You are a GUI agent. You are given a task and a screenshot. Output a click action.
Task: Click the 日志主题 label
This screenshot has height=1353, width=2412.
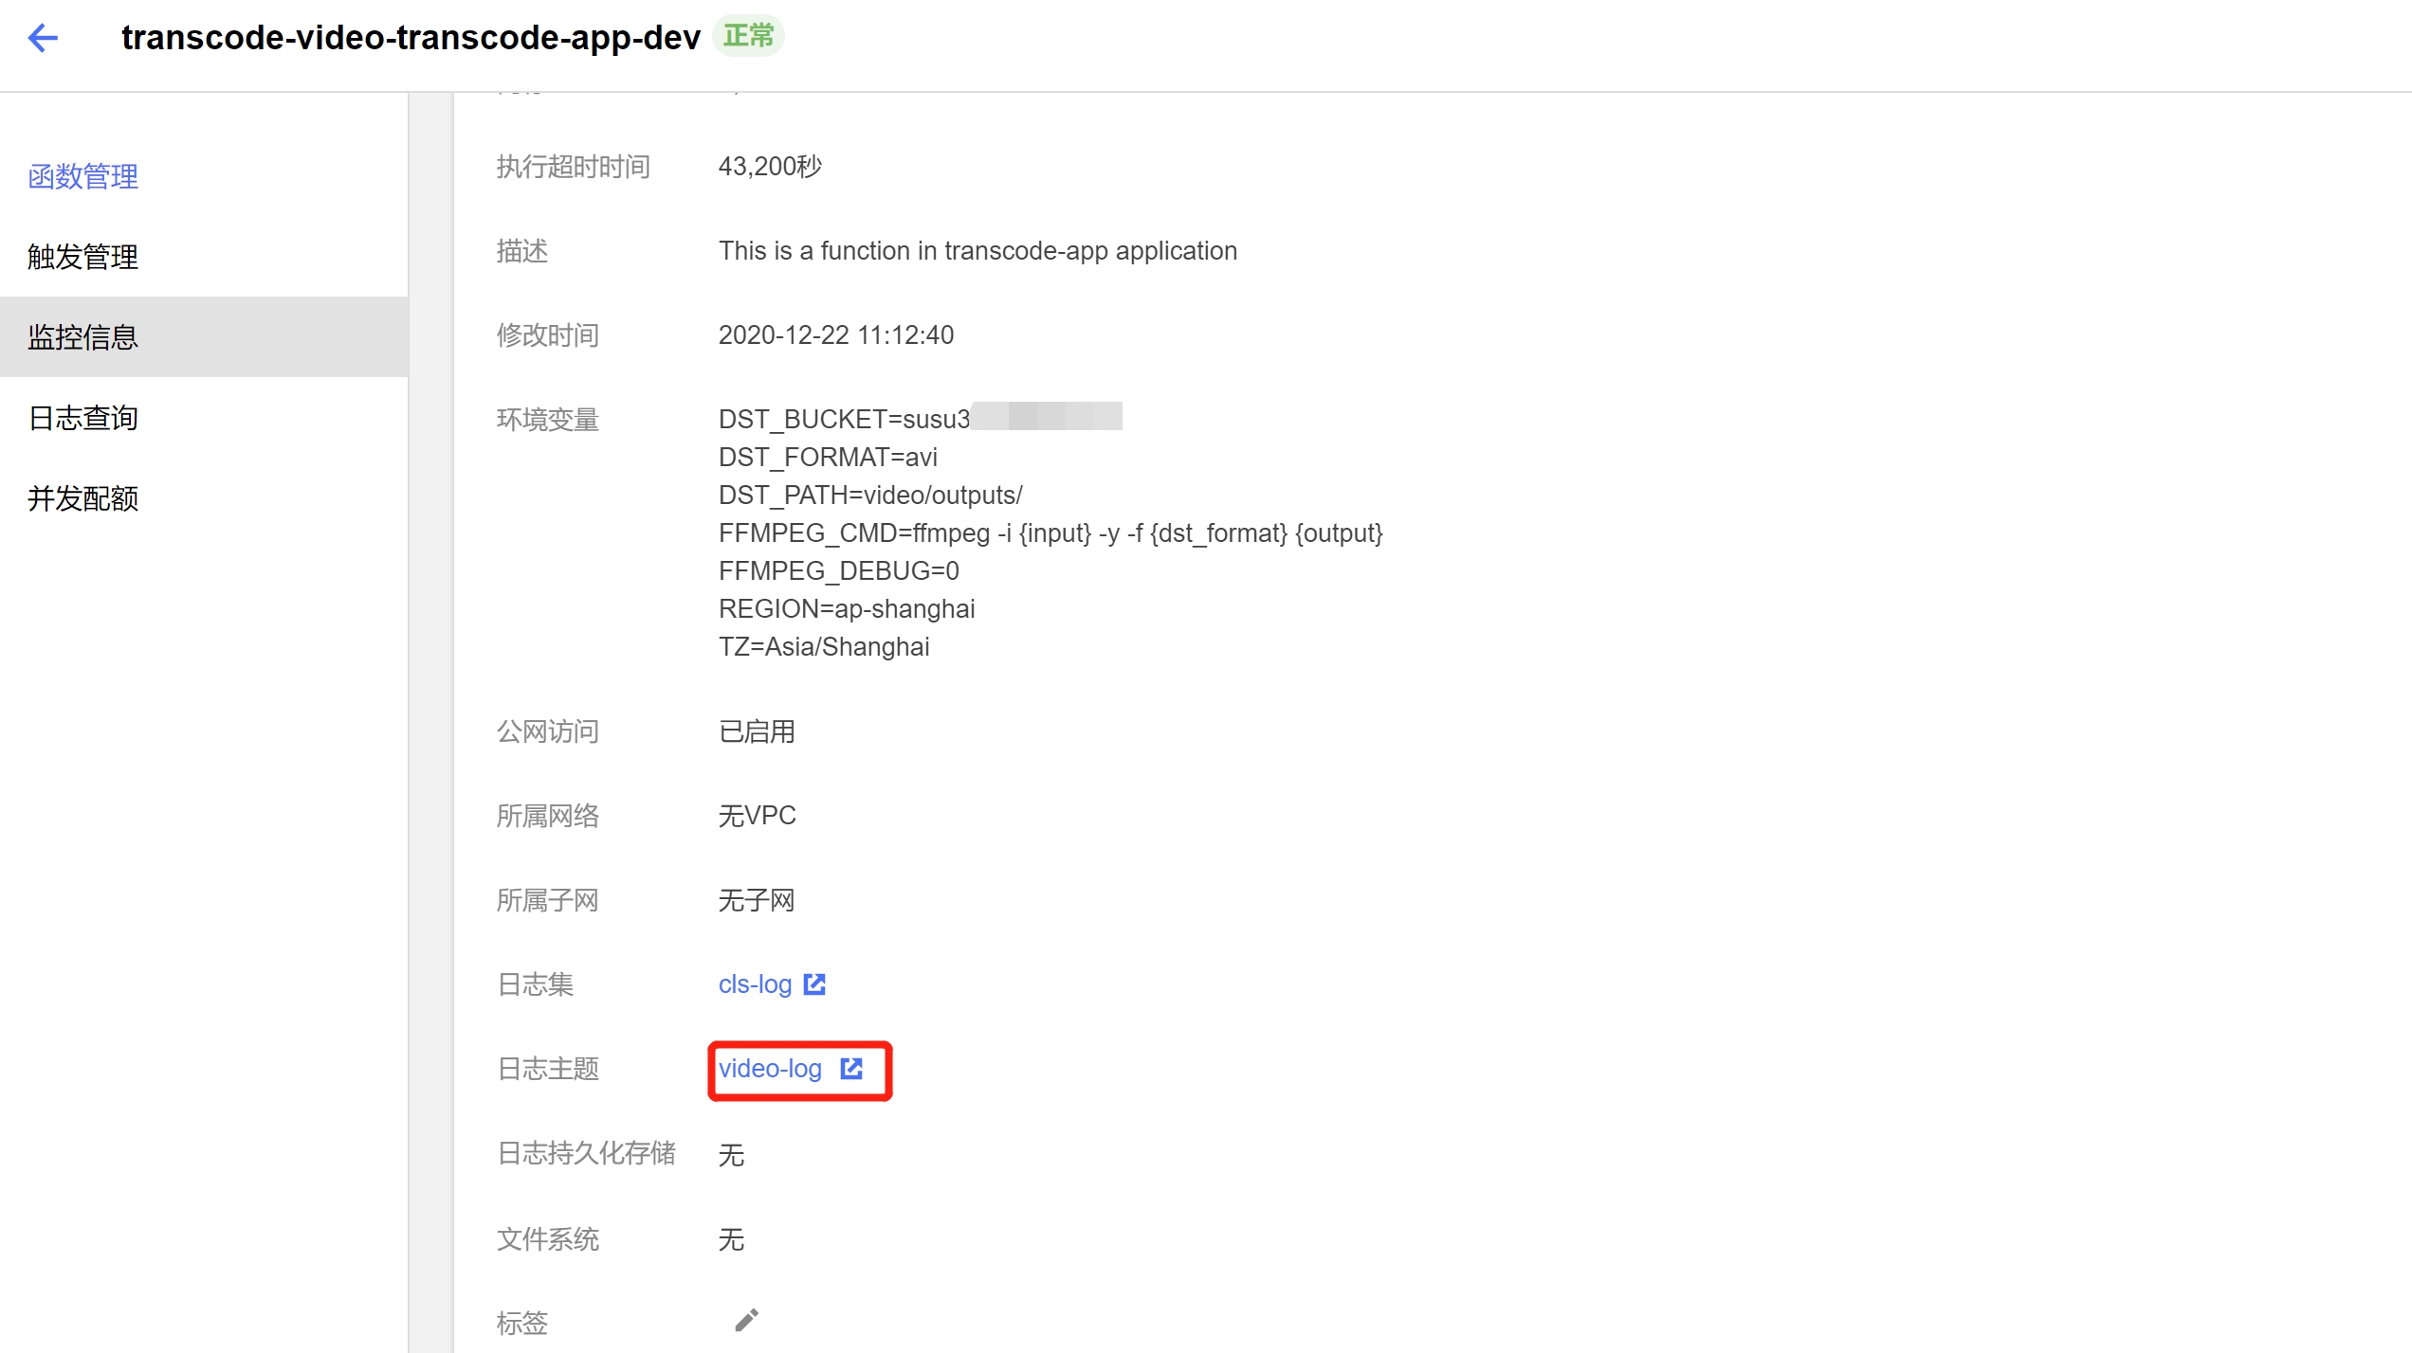548,1069
